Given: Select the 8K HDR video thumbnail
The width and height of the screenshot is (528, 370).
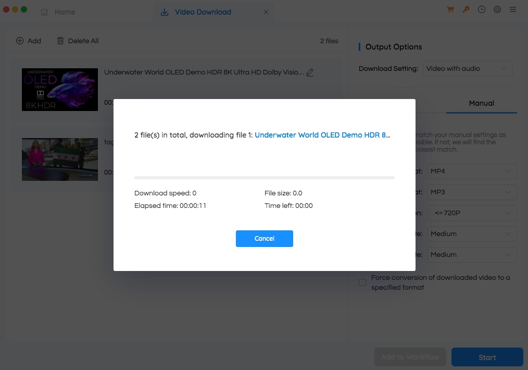Looking at the screenshot, I should coord(59,89).
